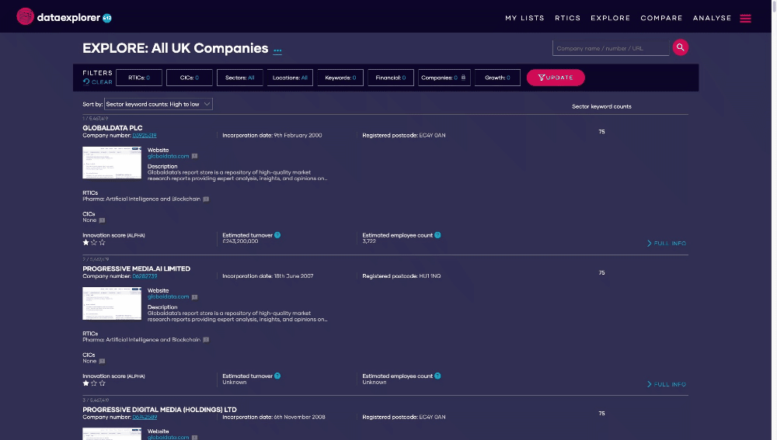Open EXPLORE navigation item
This screenshot has width=777, height=440.
[610, 18]
